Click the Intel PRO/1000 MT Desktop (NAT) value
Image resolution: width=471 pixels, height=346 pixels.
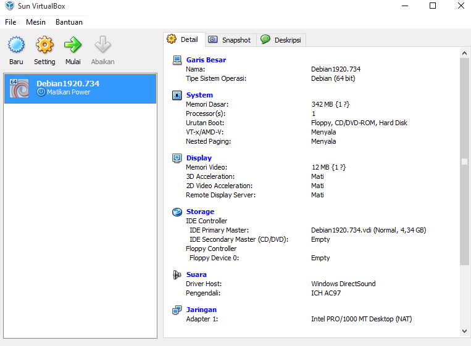361,319
